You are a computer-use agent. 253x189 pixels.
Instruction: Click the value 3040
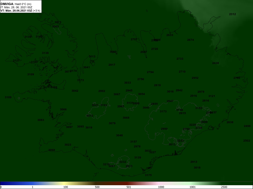pos(146,108)
